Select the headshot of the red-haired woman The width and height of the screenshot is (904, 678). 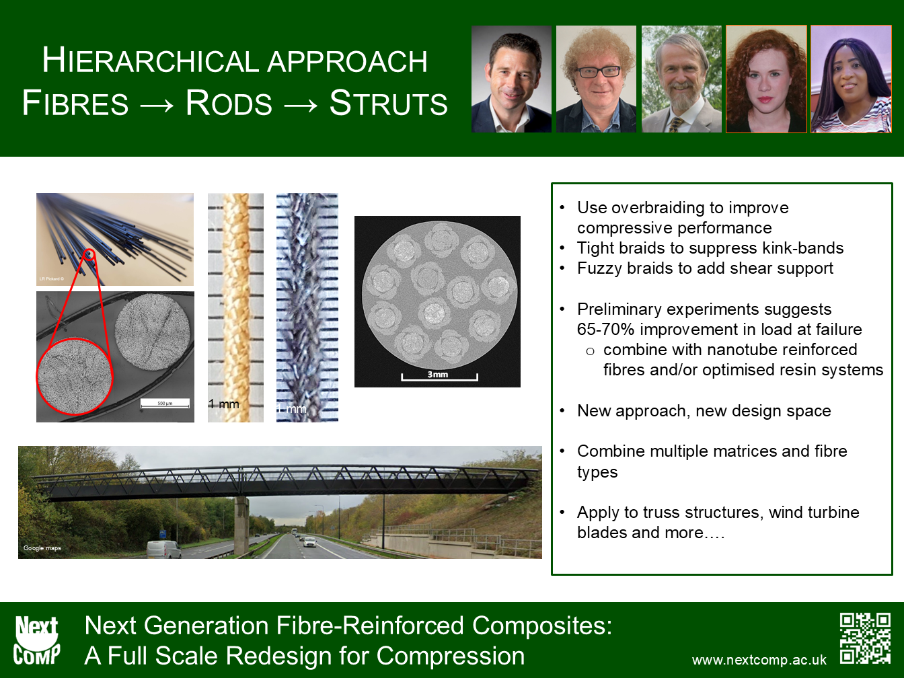766,79
